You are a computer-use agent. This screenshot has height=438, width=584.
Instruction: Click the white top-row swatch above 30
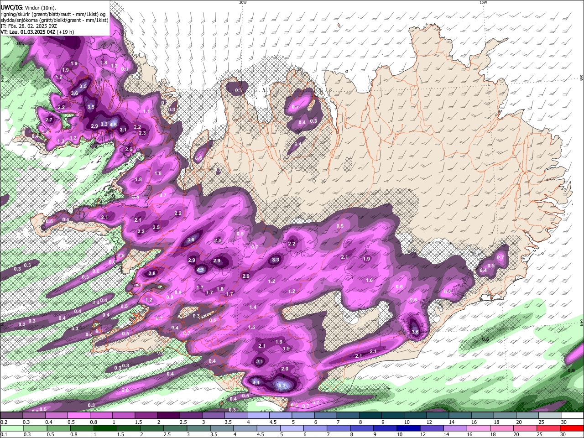[x=572, y=416]
